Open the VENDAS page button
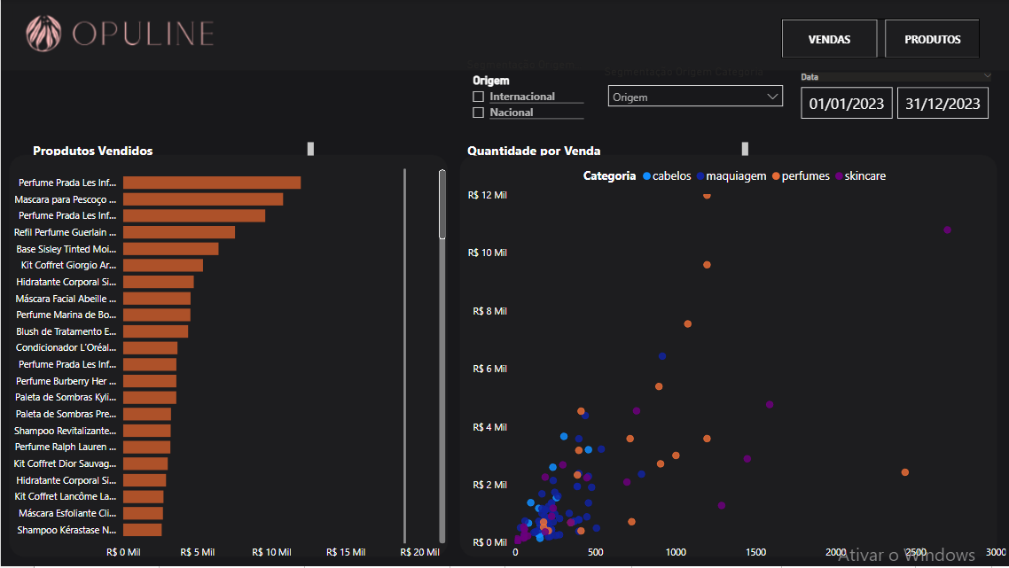The image size is (1009, 568). tap(829, 39)
